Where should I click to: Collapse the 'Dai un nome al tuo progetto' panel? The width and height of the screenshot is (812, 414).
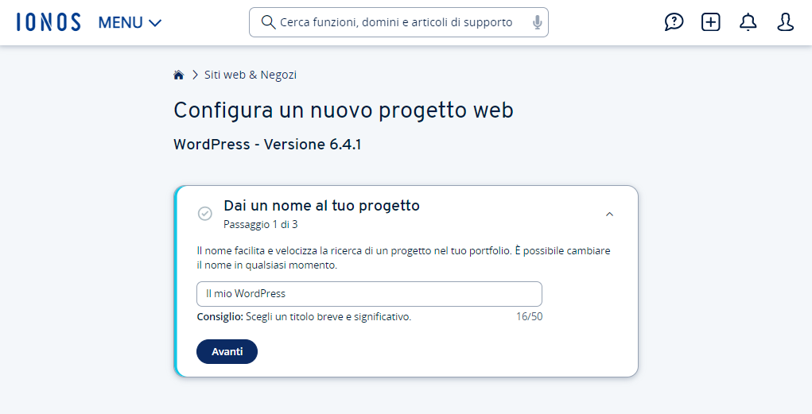pyautogui.click(x=609, y=214)
